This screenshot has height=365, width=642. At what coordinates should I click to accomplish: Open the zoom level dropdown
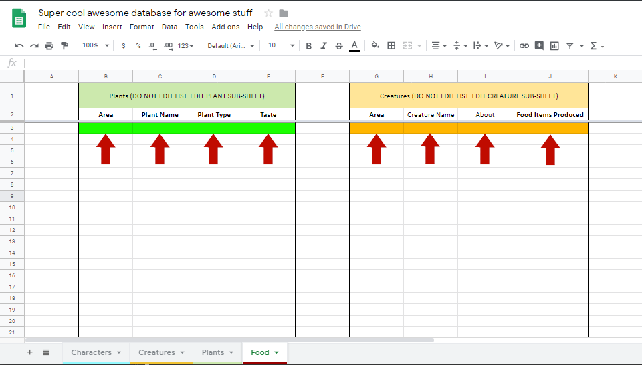click(94, 46)
